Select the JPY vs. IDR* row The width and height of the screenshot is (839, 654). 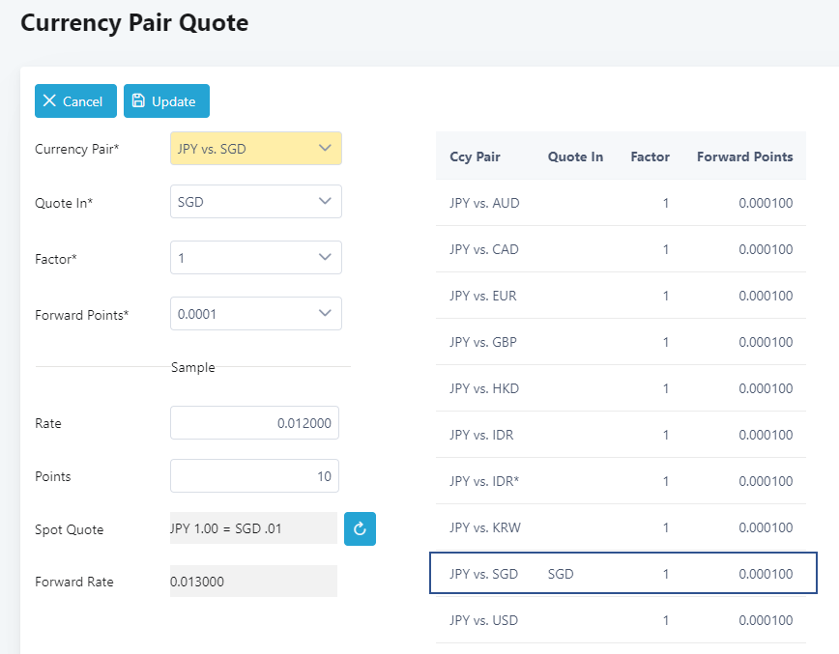click(621, 481)
